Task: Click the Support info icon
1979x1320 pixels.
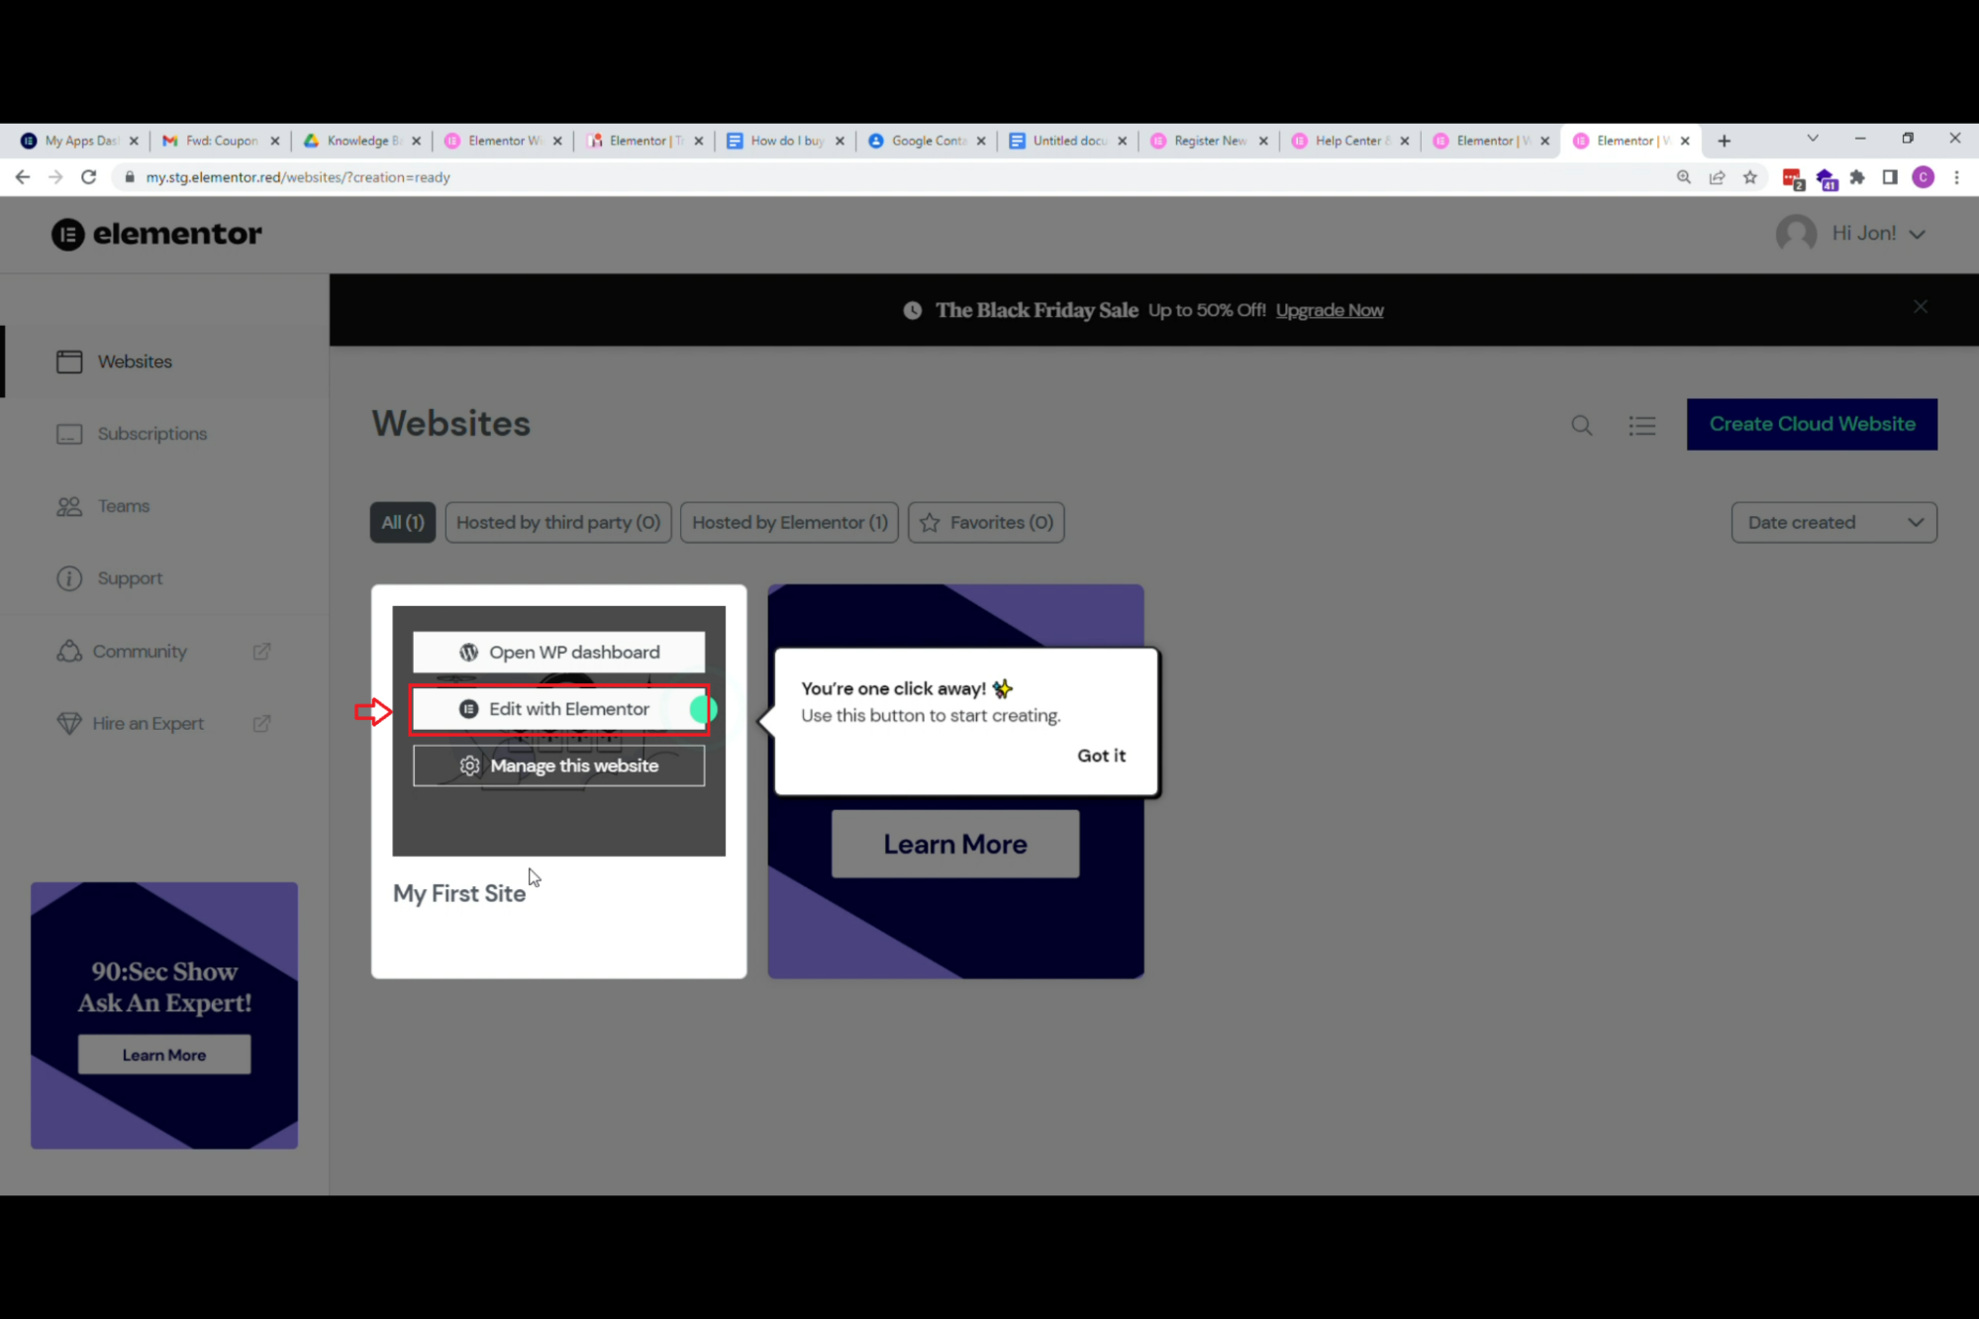Action: (69, 578)
